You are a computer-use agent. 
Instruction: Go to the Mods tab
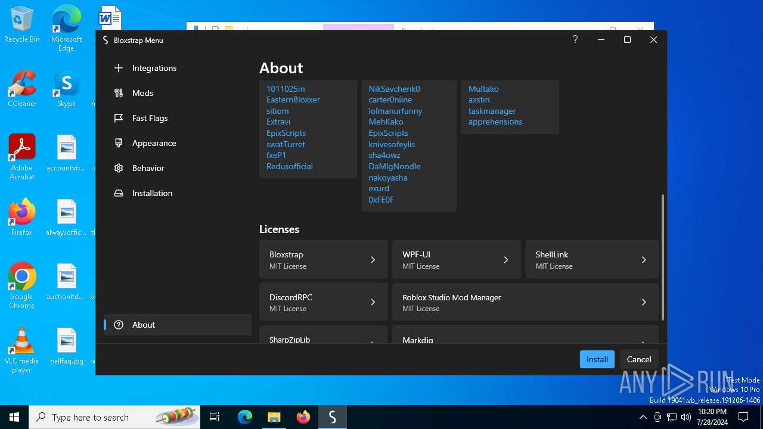177,93
